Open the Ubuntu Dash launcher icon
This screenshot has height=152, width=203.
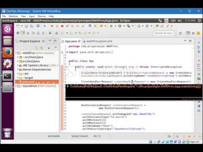[x=8, y=29]
